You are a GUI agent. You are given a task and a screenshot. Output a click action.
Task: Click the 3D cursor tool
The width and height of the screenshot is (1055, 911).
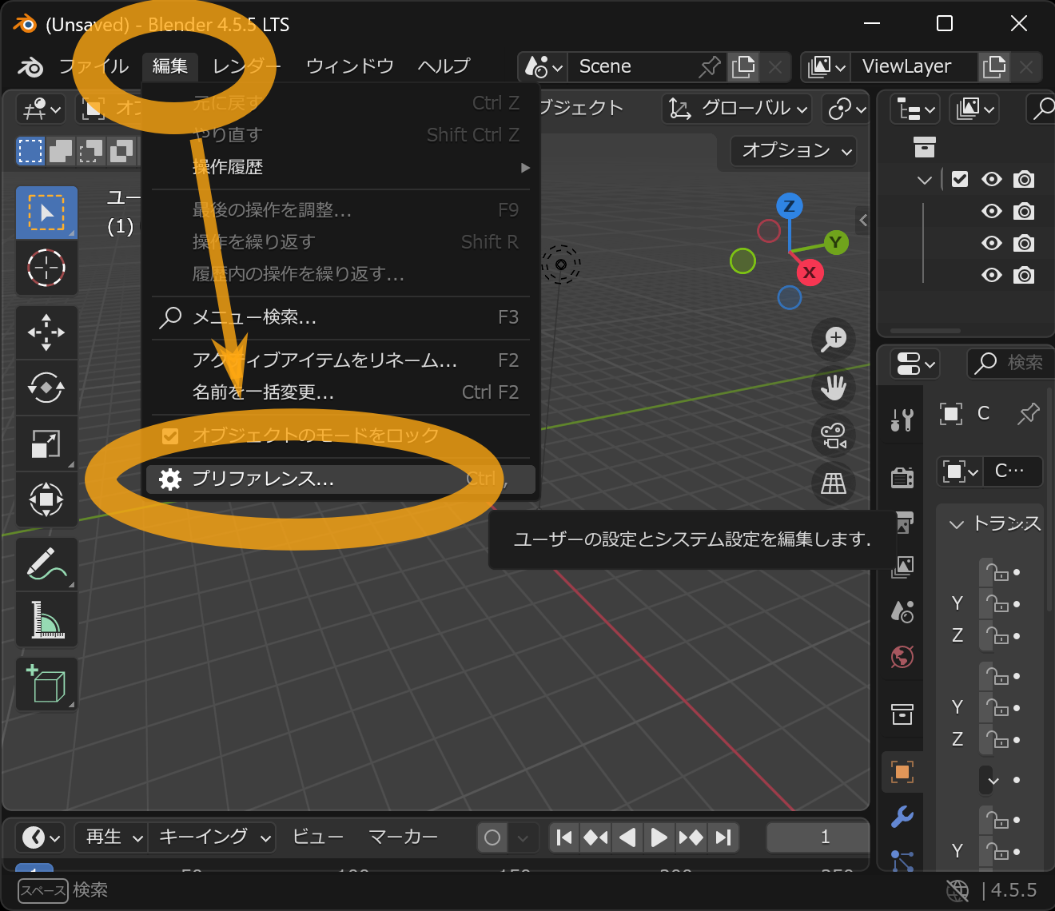pos(46,268)
